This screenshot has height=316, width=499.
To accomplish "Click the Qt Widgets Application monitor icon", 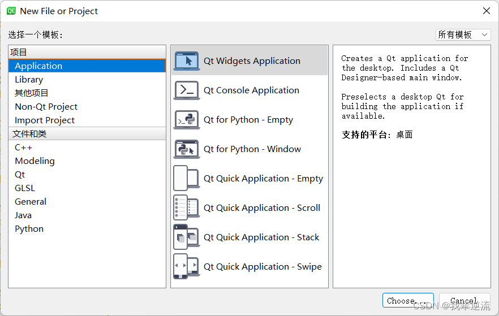I will point(187,60).
